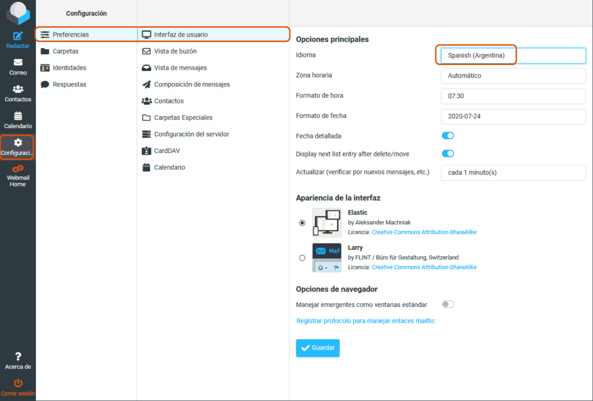
Task: Open the Carpetas settings section
Action: tap(65, 51)
